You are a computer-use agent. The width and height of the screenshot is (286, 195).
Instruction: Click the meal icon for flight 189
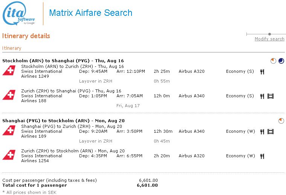coord(262,132)
